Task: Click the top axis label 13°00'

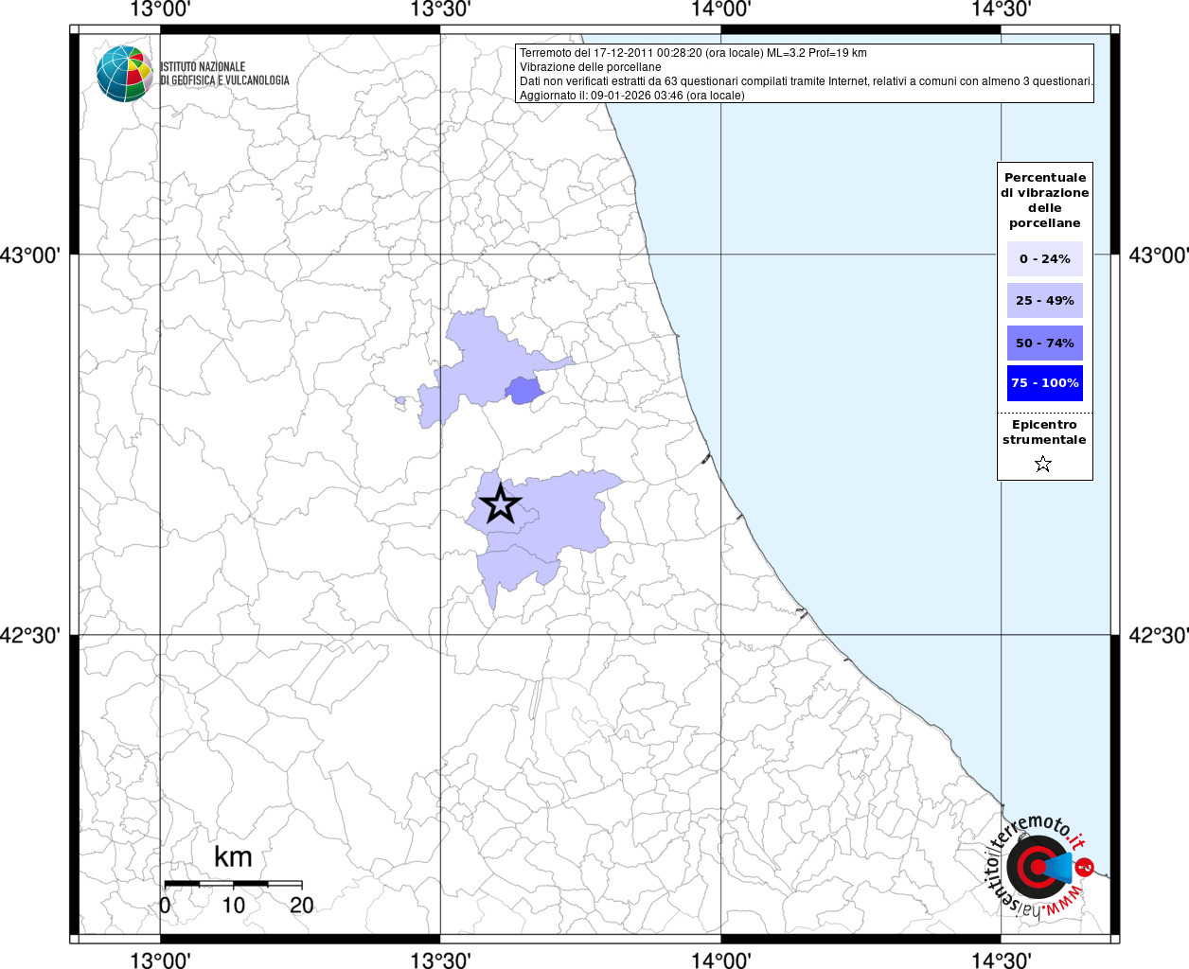Action: (x=160, y=9)
